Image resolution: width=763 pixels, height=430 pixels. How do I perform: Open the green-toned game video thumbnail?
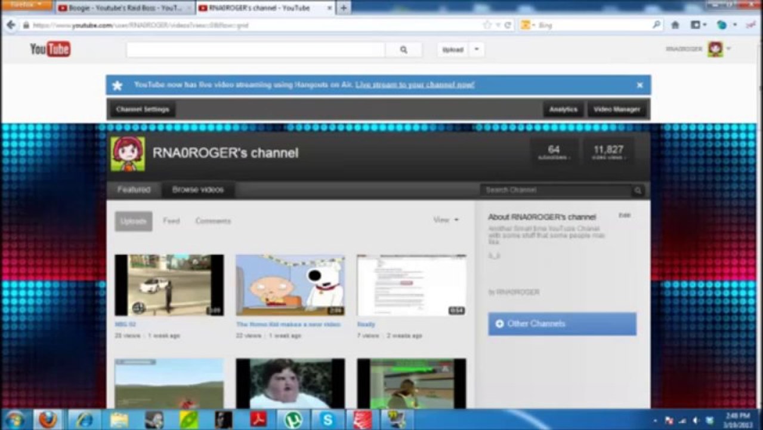(412, 383)
